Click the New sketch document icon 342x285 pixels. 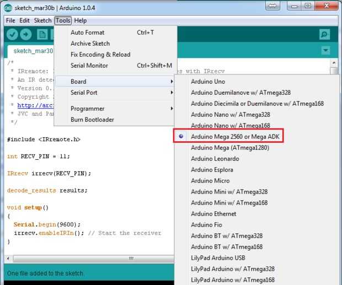point(42,34)
